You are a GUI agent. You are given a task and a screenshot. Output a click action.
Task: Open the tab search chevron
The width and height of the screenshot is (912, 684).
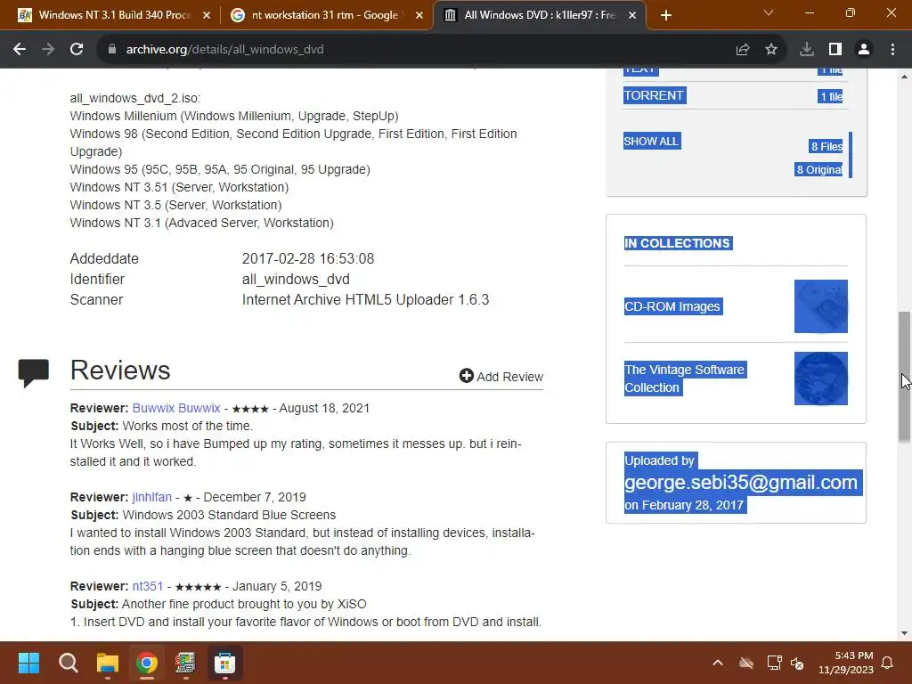click(x=769, y=12)
